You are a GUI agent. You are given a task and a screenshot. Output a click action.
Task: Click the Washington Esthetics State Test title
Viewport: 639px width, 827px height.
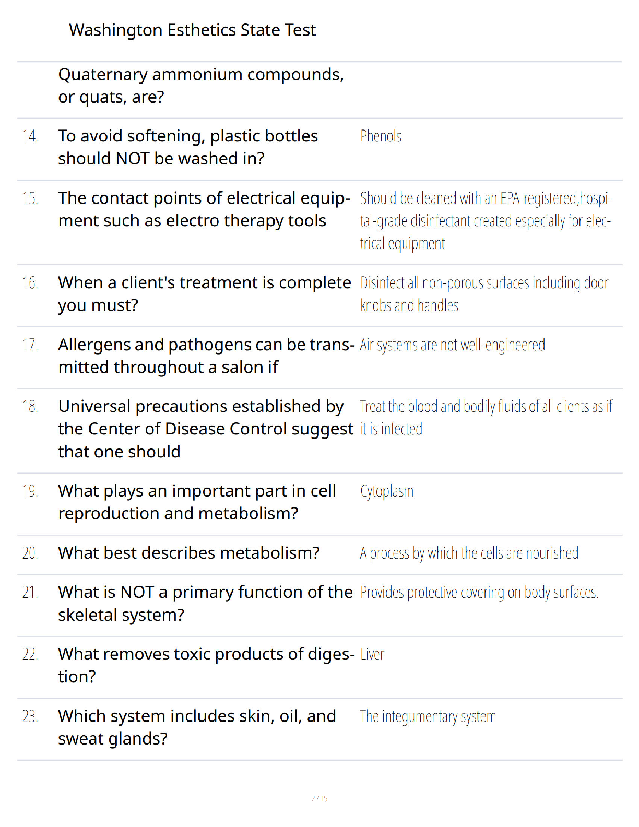point(192,30)
